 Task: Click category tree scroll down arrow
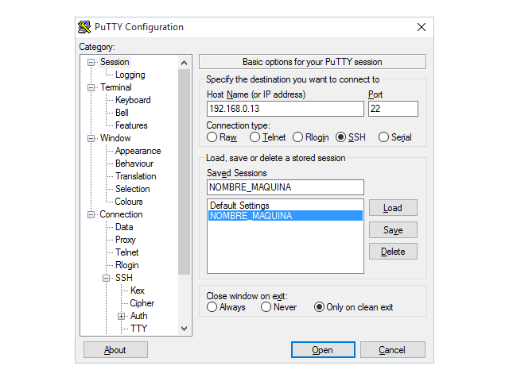click(184, 329)
